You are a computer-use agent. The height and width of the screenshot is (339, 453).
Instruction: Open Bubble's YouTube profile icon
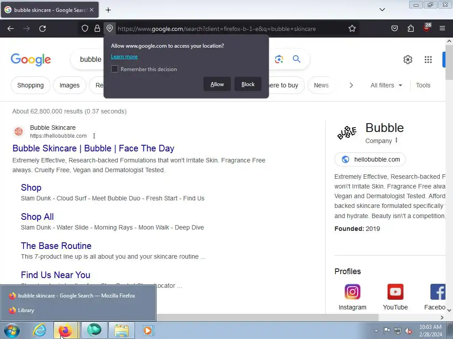[395, 292]
